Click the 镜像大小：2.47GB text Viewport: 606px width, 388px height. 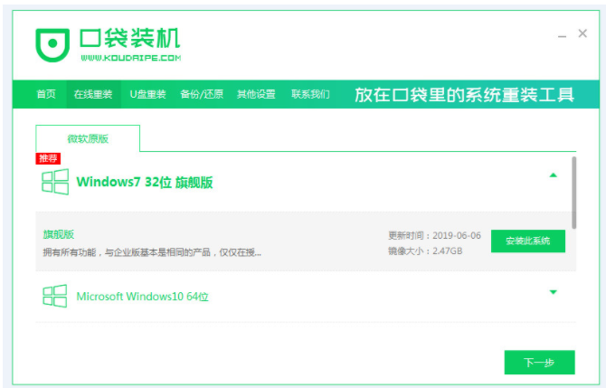(425, 251)
